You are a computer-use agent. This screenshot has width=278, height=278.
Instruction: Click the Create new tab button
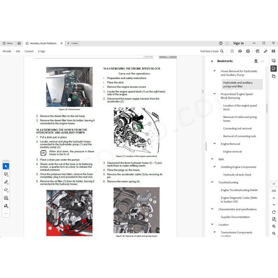coord(72,43)
